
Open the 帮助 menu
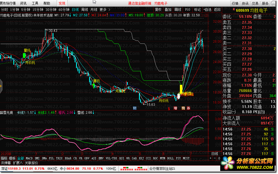click(x=47, y=3)
